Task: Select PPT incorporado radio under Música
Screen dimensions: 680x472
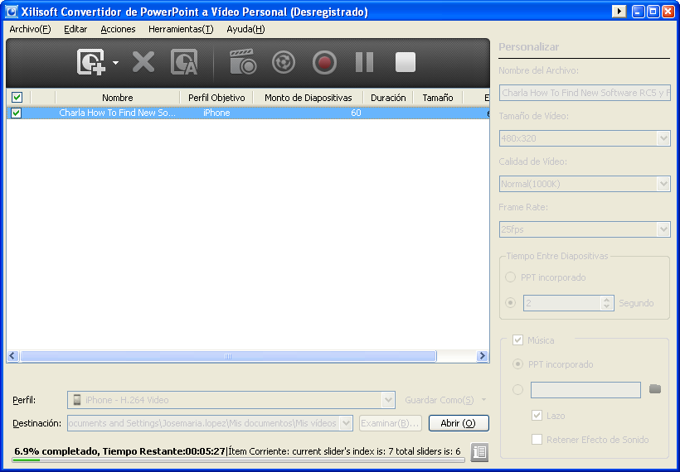Action: 517,364
